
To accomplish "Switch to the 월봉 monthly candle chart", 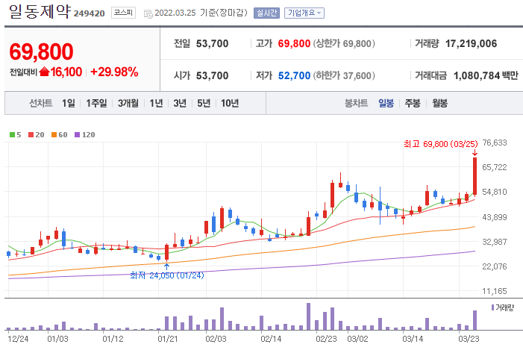I will pos(439,103).
